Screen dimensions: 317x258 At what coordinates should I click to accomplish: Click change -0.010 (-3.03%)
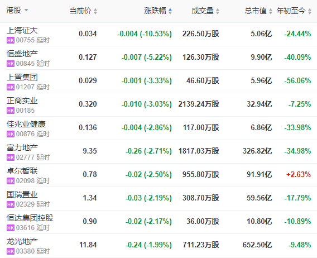147,104
